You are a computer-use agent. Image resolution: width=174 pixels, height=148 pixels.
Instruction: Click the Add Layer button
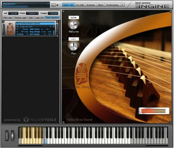[x=8, y=17]
